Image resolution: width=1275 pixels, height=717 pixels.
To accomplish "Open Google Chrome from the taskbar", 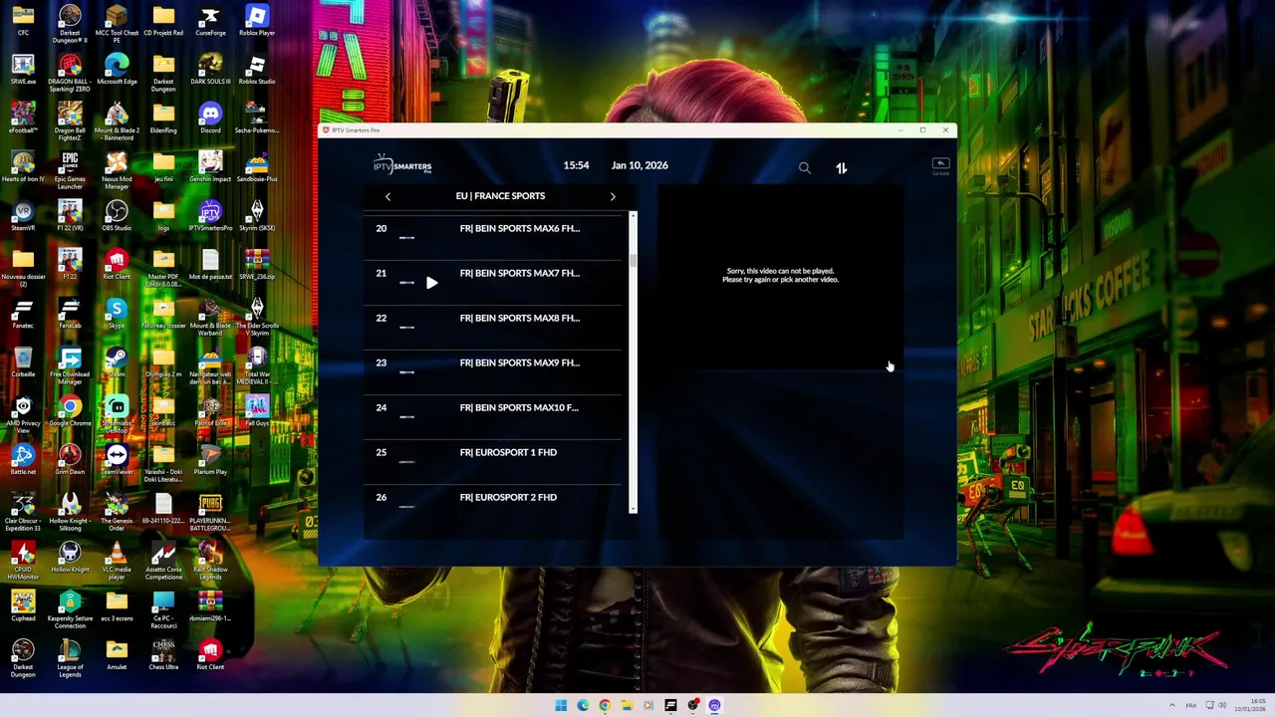I will pos(605,705).
